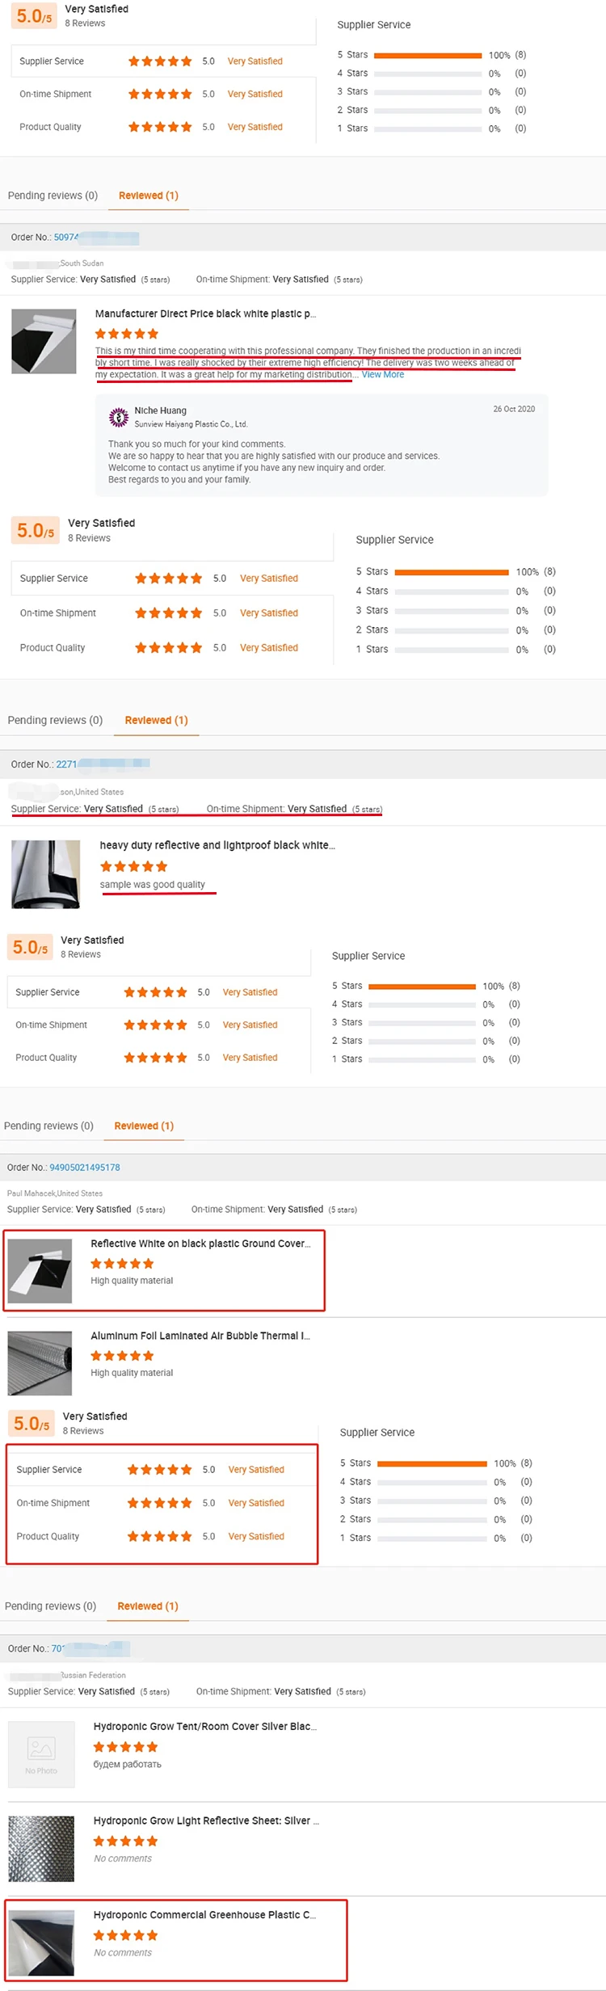606x1991 pixels.
Task: Expand the review with View More
Action: [383, 375]
